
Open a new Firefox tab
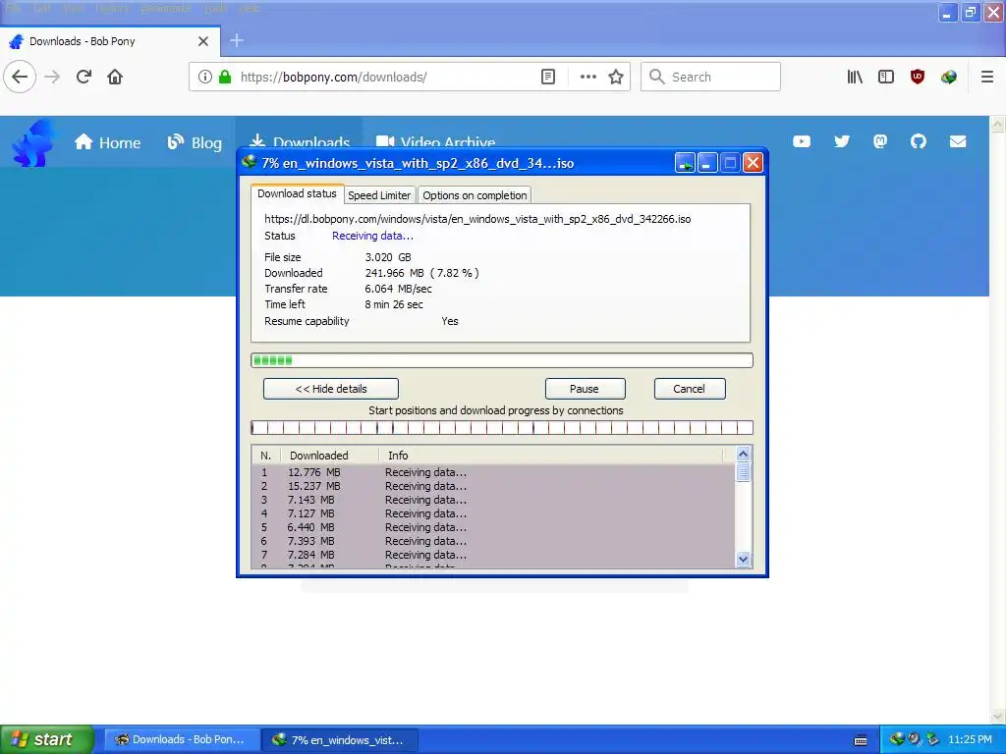click(x=236, y=41)
